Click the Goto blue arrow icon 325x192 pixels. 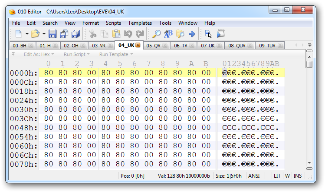192,34
